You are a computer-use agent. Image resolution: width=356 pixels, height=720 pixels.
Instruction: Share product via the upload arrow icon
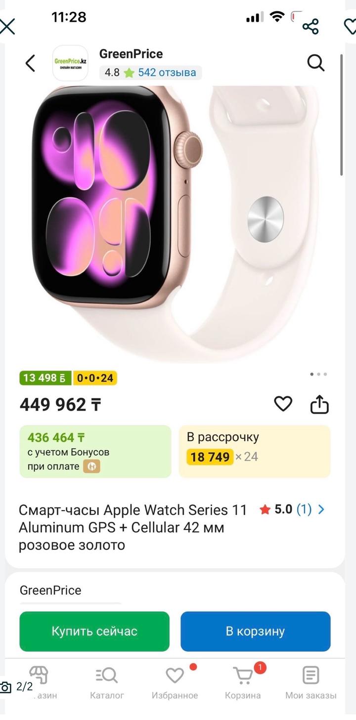point(319,404)
